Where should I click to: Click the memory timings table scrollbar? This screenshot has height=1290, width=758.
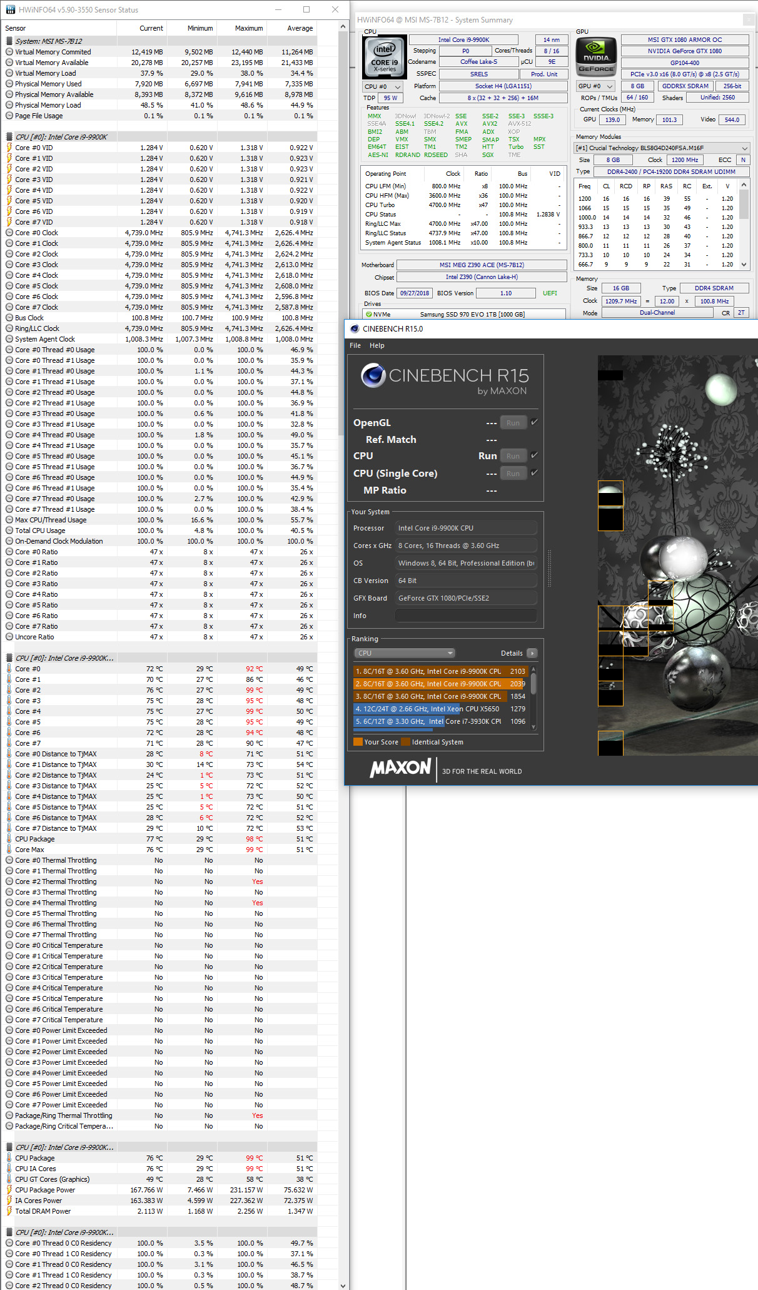tap(744, 225)
